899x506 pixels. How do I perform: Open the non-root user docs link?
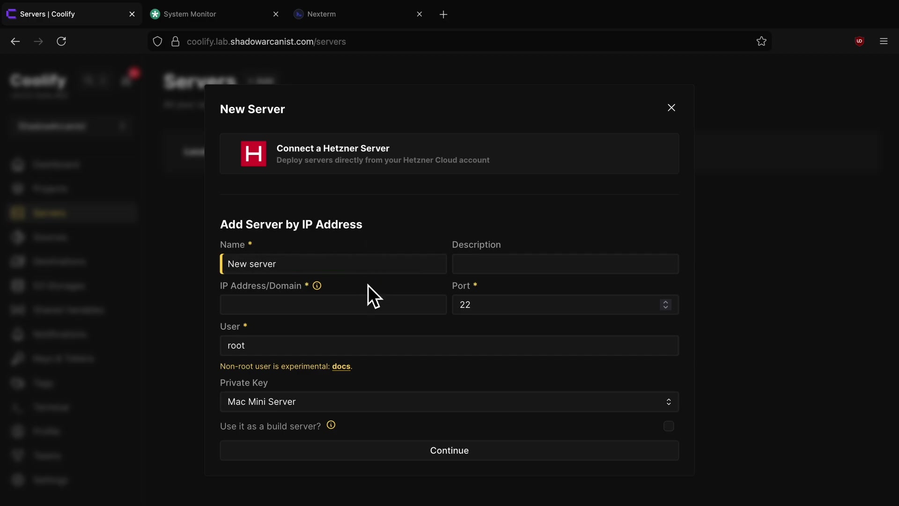(341, 366)
